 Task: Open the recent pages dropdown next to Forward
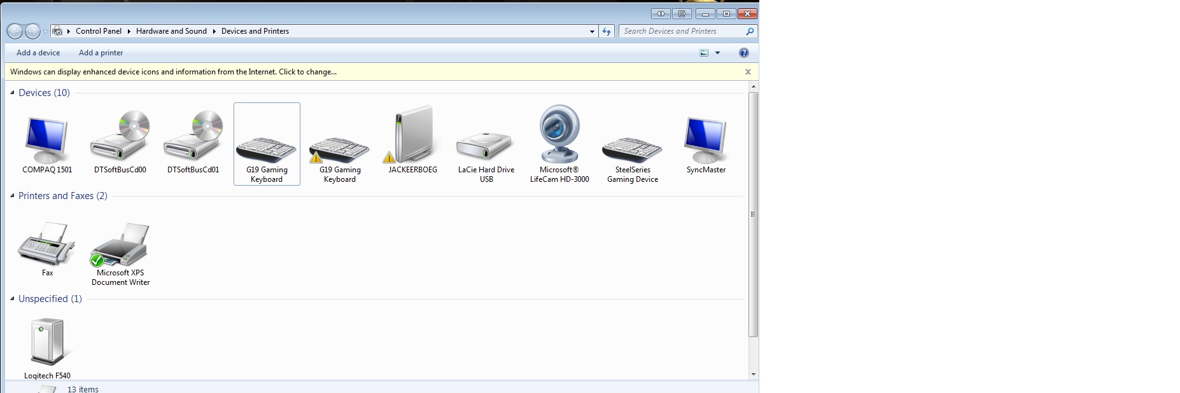pyautogui.click(x=45, y=31)
